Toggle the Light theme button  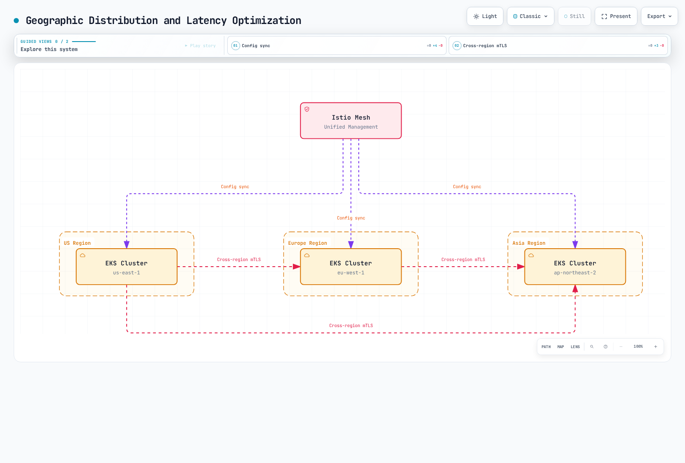click(x=485, y=16)
